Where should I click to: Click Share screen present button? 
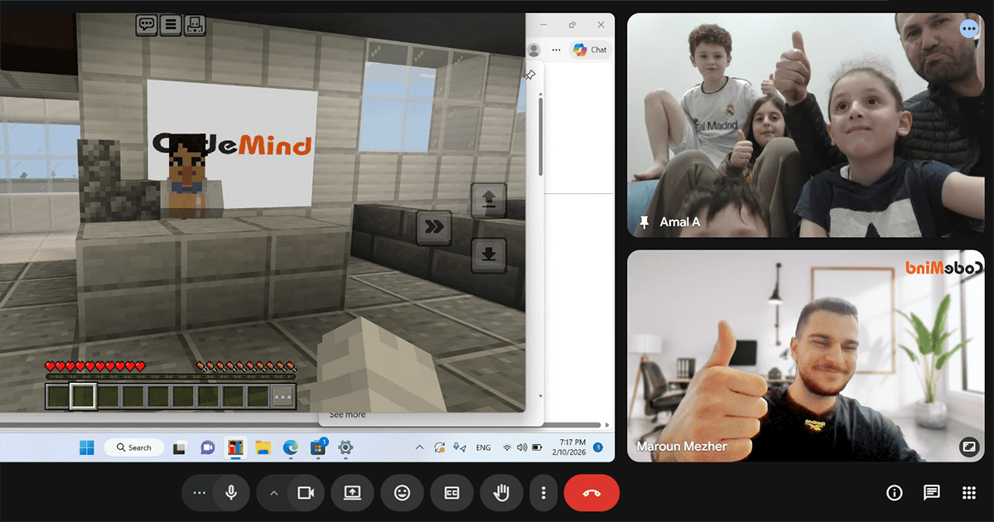coord(352,493)
